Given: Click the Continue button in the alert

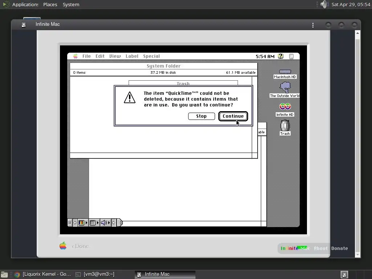Looking at the screenshot, I should pos(233,116).
